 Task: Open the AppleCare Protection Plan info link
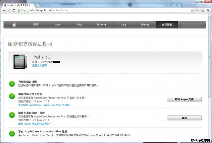[x=44, y=105]
